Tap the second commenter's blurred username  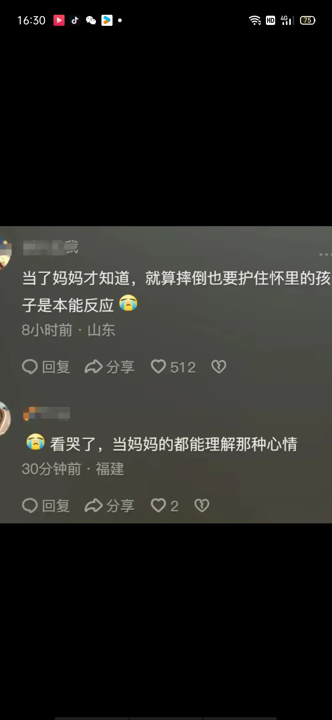(x=46, y=414)
